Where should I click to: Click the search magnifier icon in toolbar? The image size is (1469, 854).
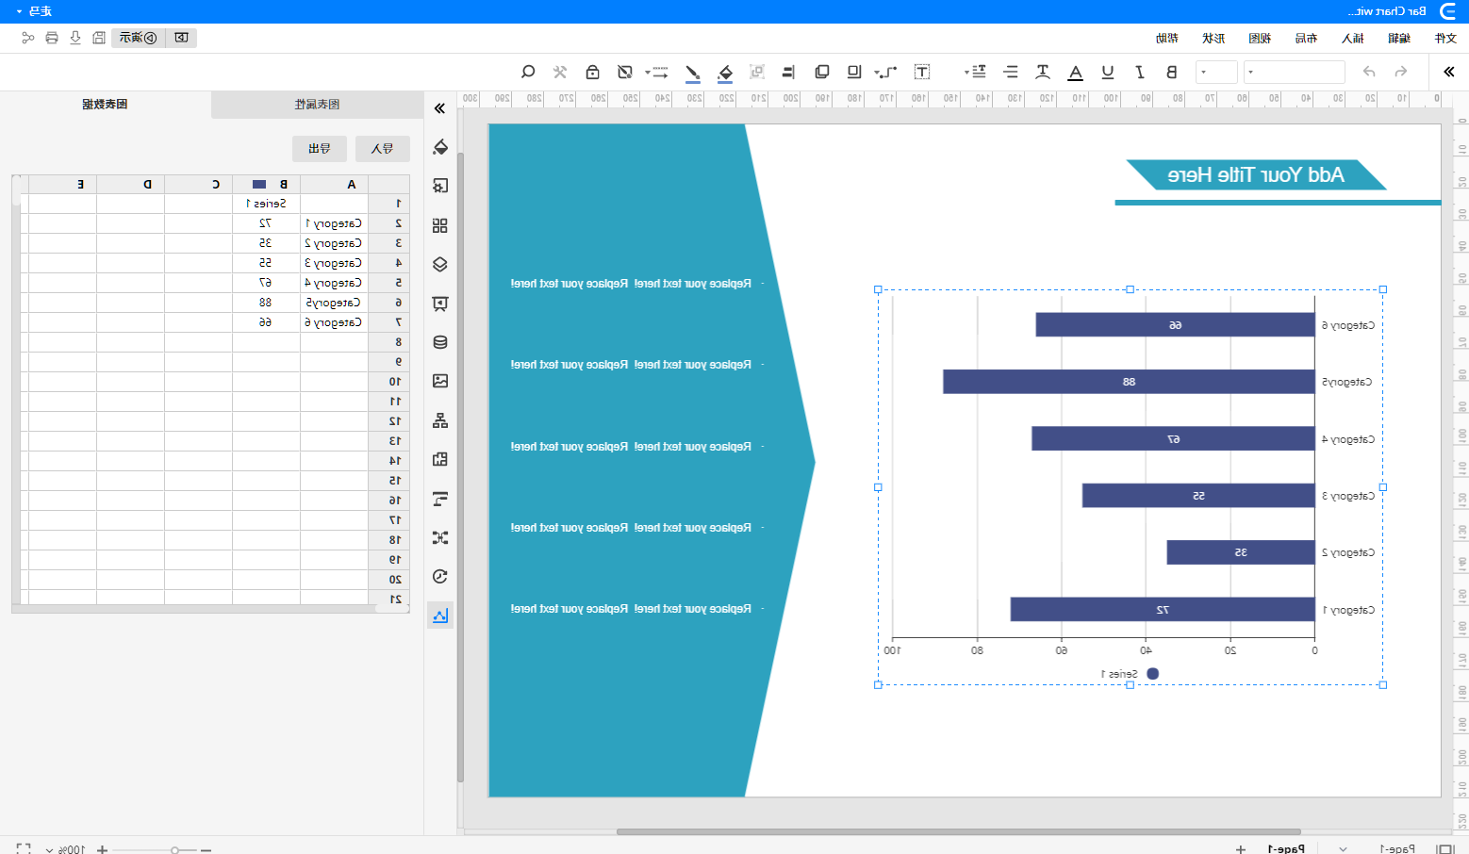(x=528, y=72)
